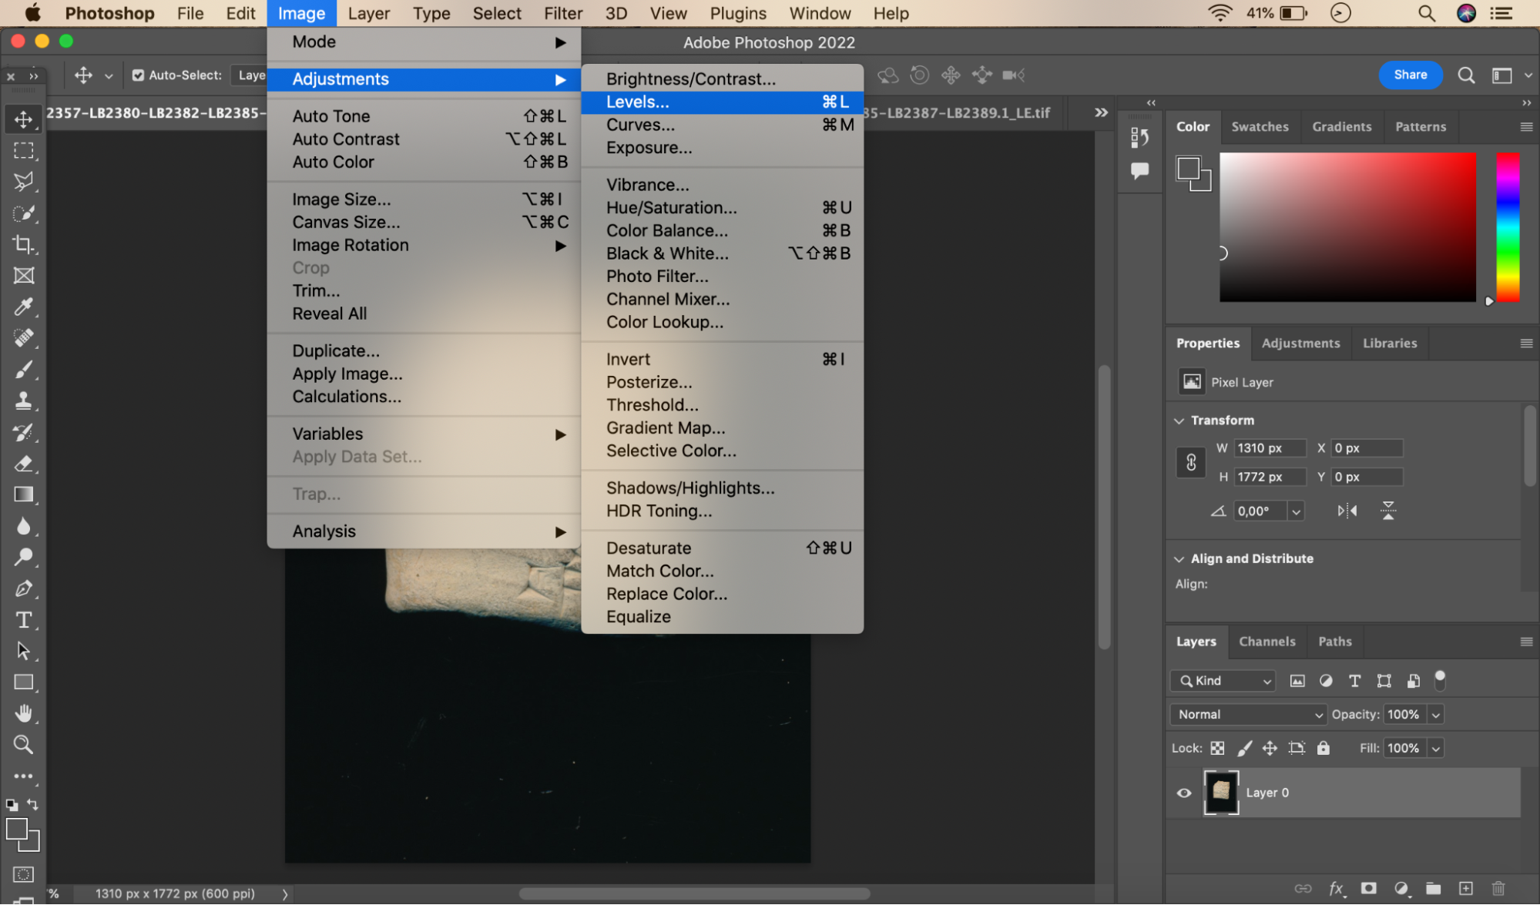Select the Brush tool

click(x=23, y=370)
